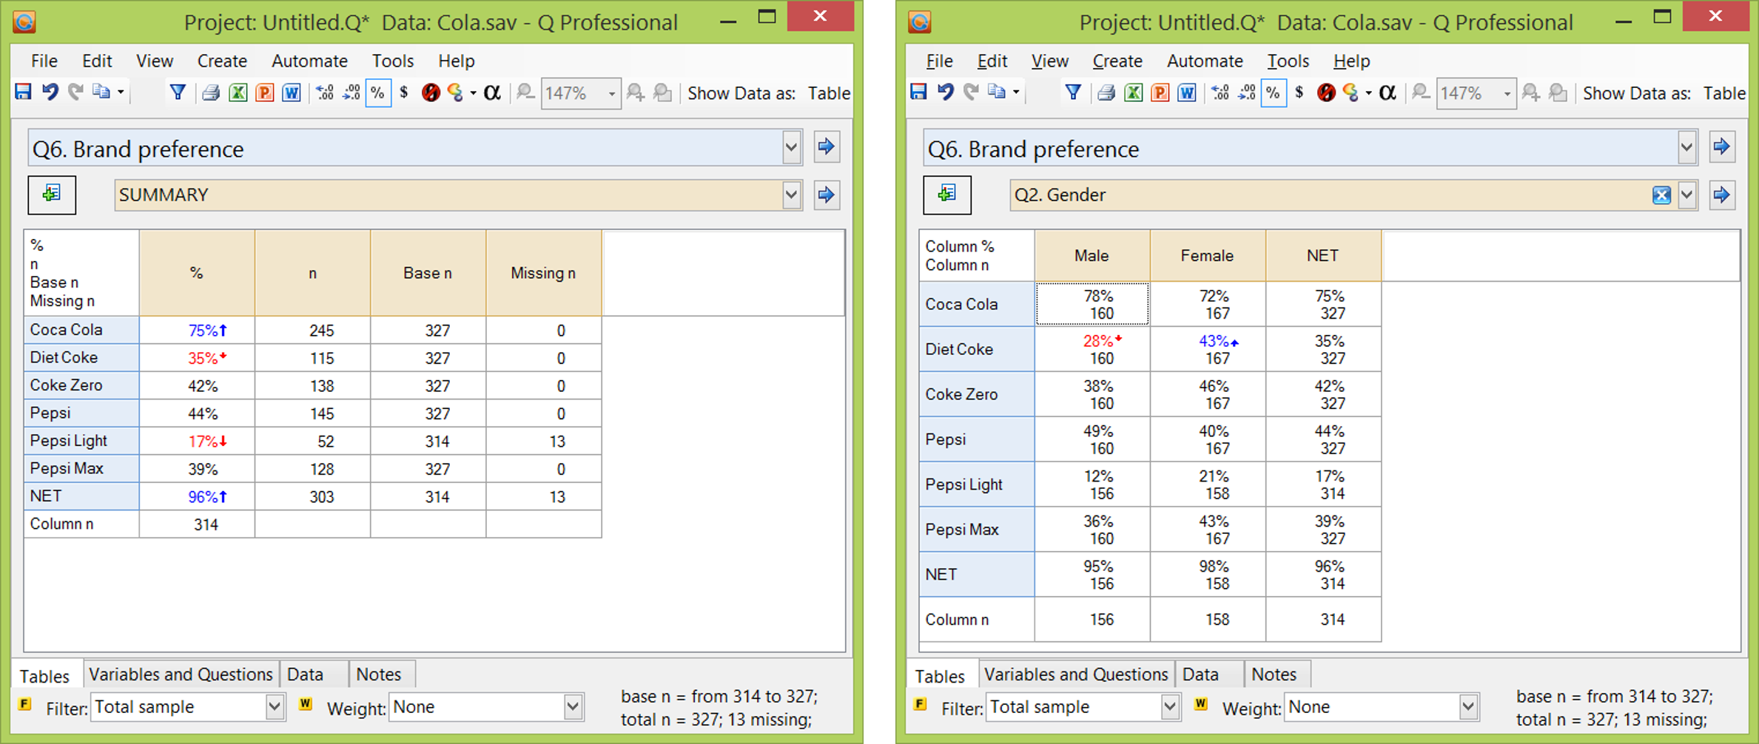Open the SUMMARY dropdown

click(x=791, y=195)
